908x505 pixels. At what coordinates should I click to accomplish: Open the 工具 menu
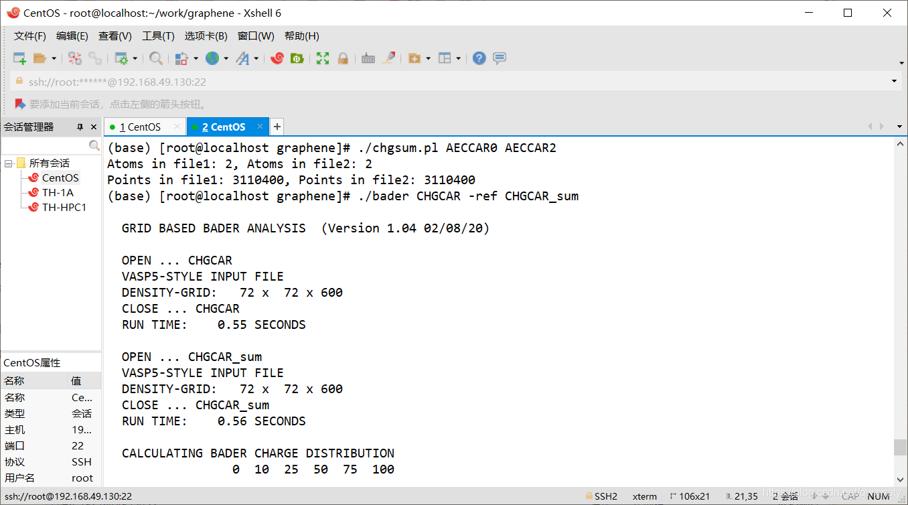[158, 35]
